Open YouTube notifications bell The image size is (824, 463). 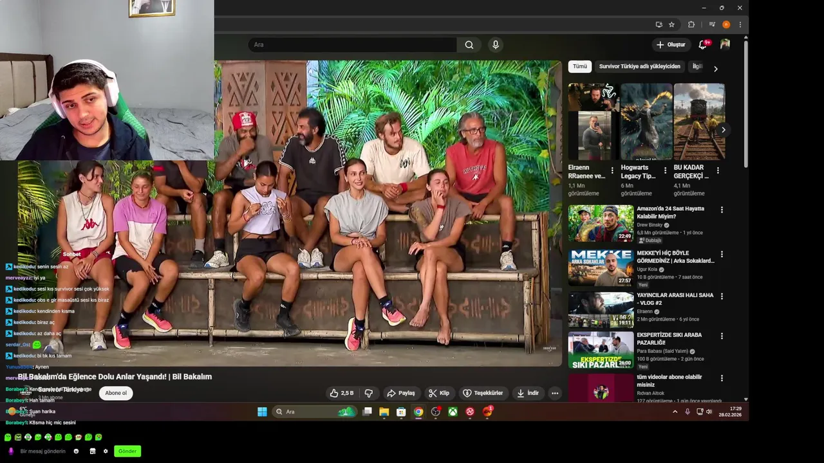(x=703, y=44)
